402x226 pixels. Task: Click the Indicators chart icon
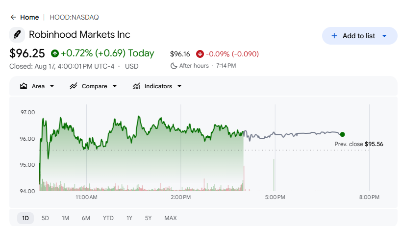[x=136, y=86]
